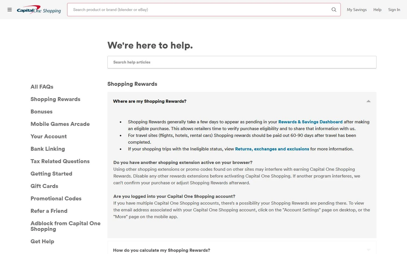Open the Rewards & Savings Dashboard link
The width and height of the screenshot is (407, 254).
[x=310, y=122]
